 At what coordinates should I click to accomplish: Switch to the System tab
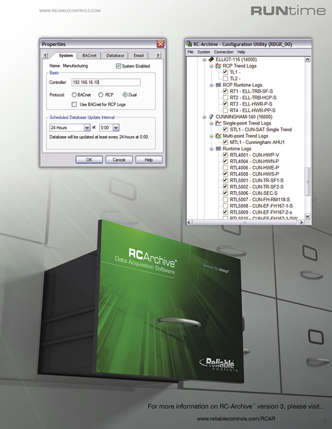tap(66, 55)
